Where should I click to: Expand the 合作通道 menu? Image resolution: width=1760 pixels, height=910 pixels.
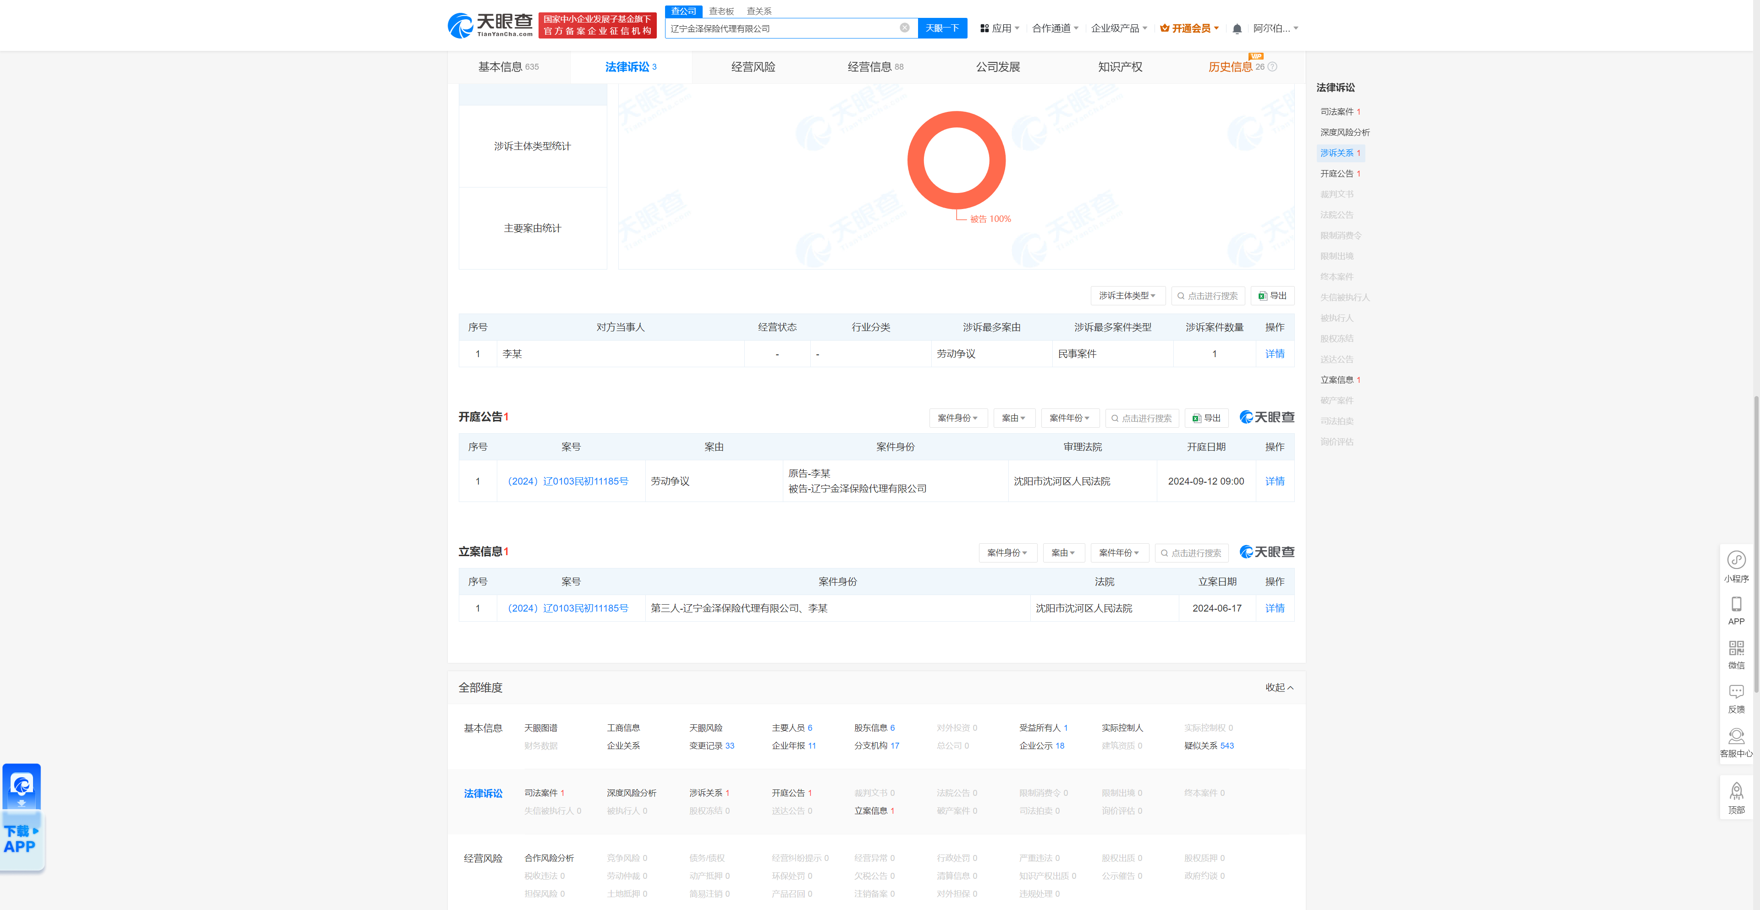1056,29
